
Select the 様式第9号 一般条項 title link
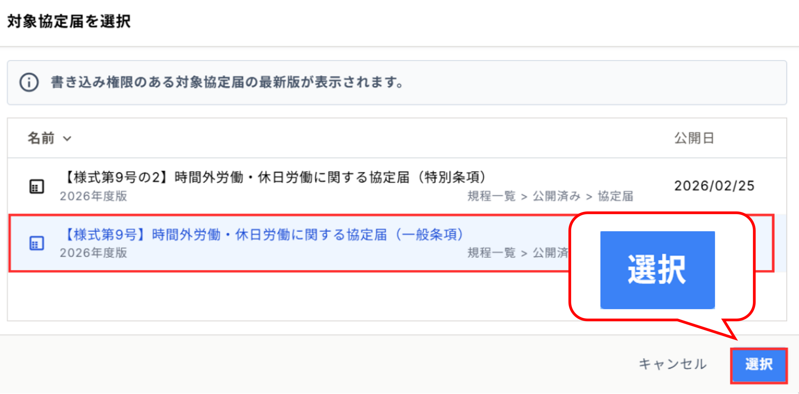point(264,234)
